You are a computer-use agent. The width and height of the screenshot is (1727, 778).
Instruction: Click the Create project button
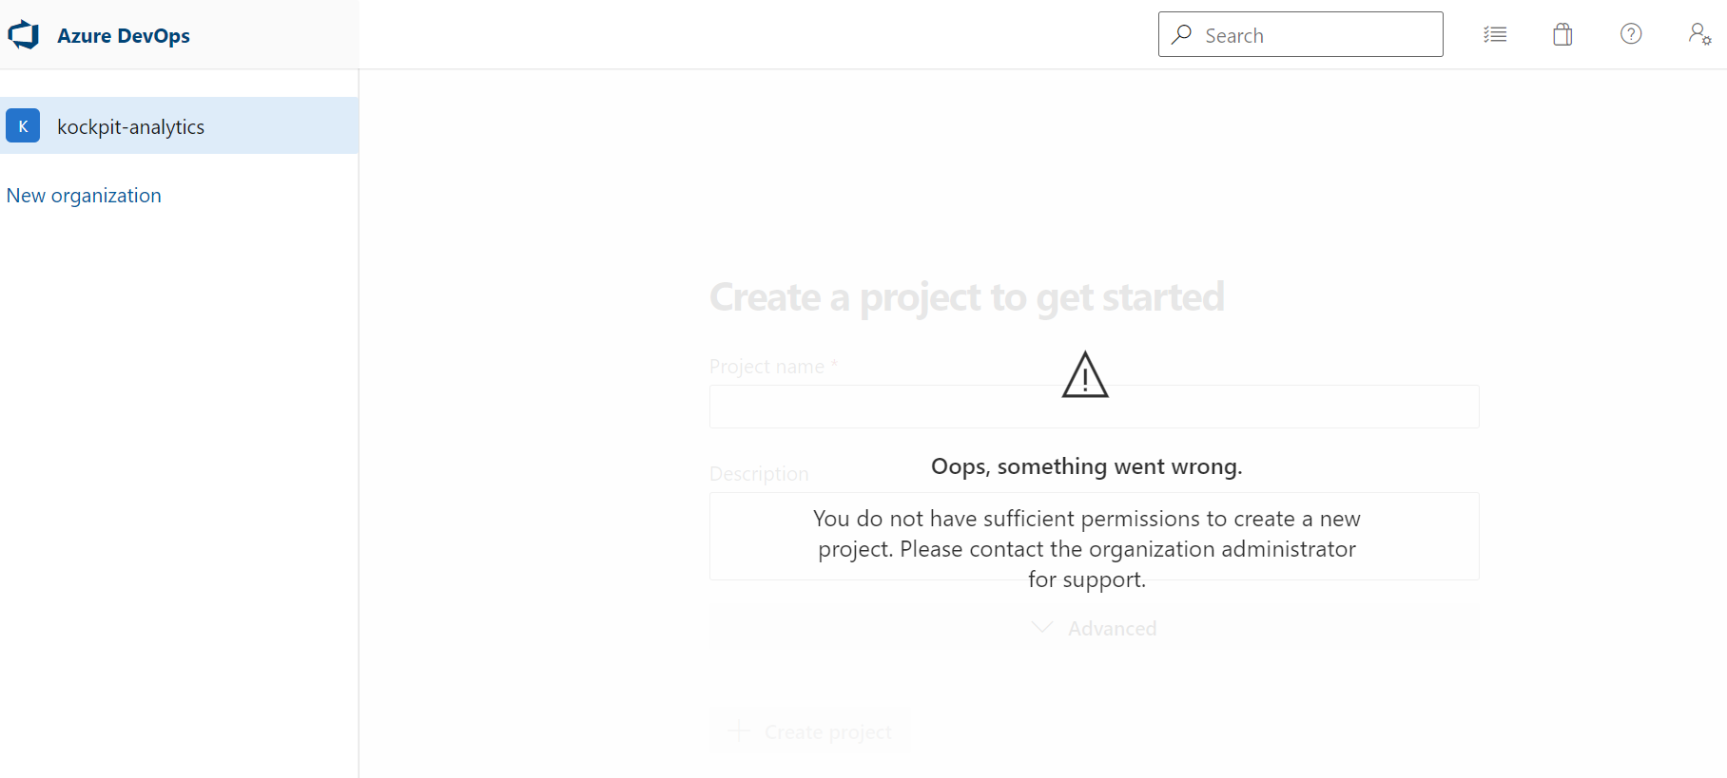click(x=810, y=731)
